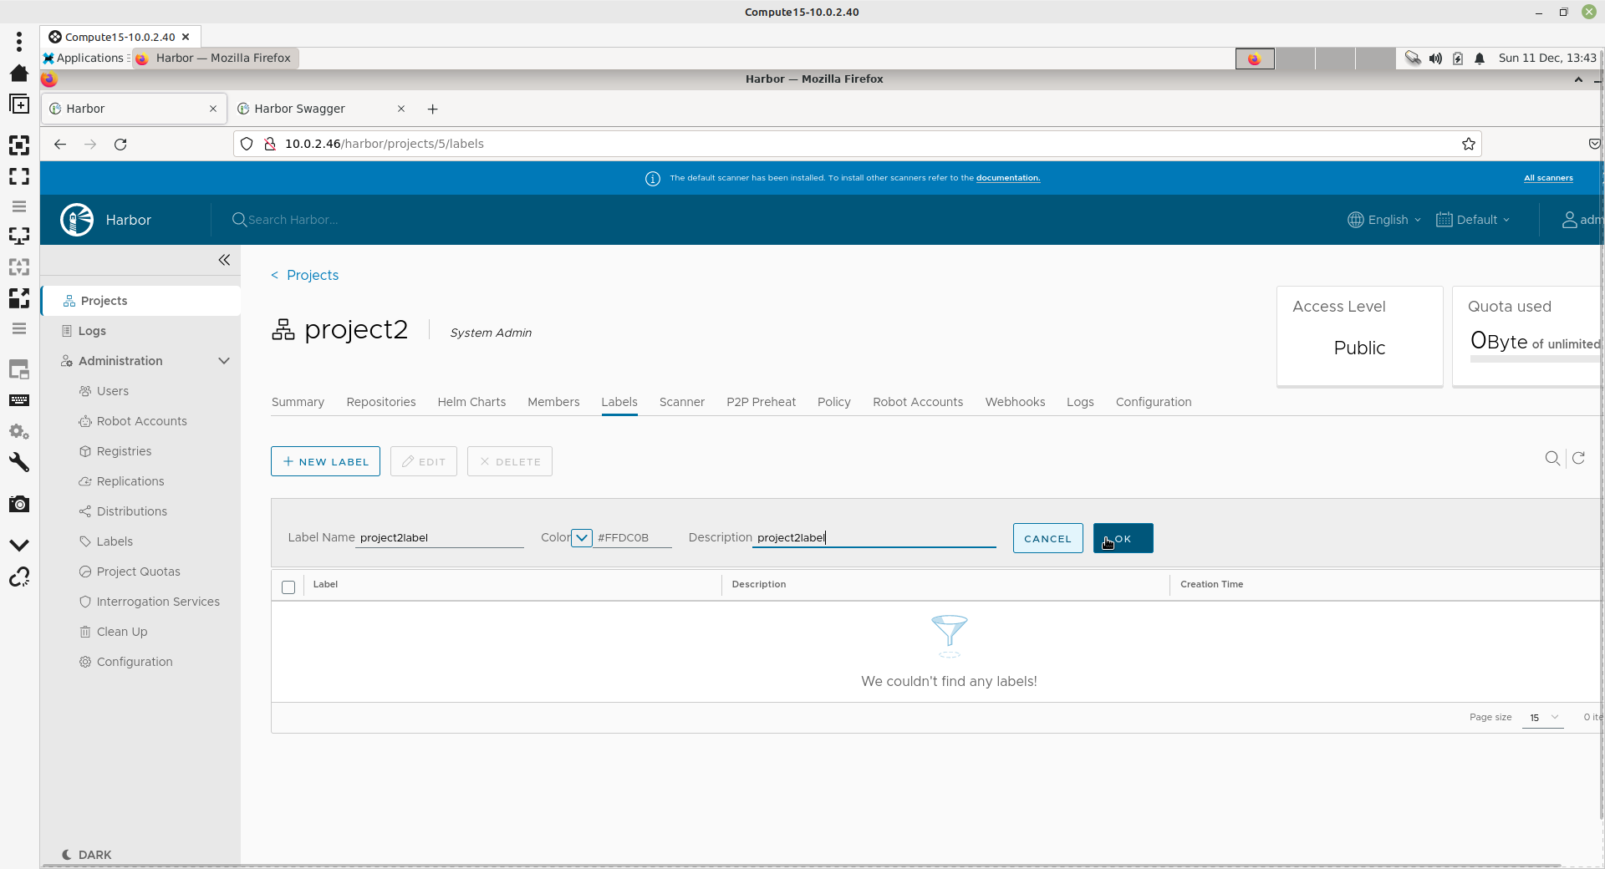Switch to the Repositories tab
1605x869 pixels.
[380, 402]
